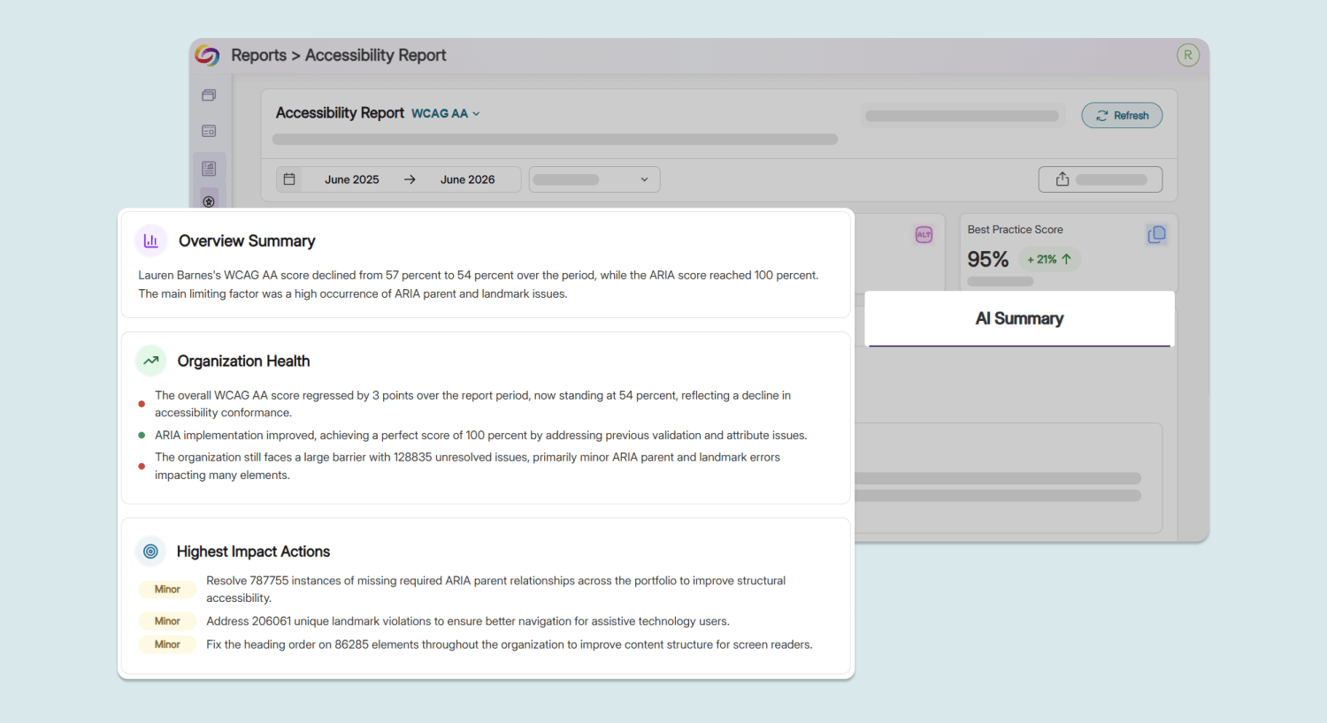Click the upward arrow beside 21%
The width and height of the screenshot is (1327, 723).
[1066, 259]
